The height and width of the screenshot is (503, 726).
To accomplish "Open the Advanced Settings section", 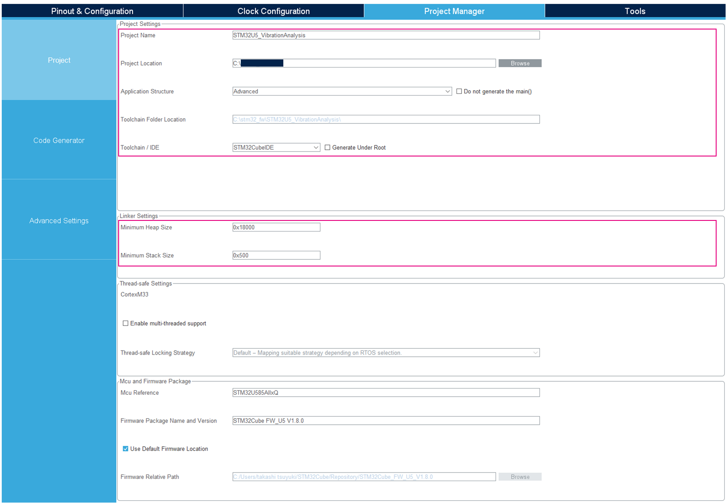I will pyautogui.click(x=59, y=220).
